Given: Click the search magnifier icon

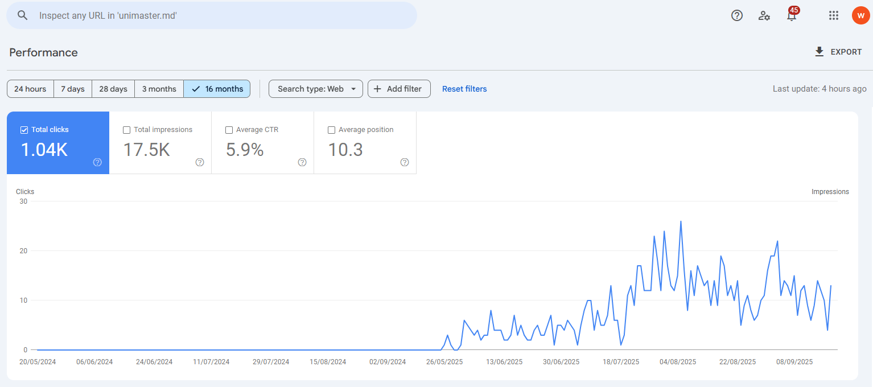Looking at the screenshot, I should coord(23,15).
